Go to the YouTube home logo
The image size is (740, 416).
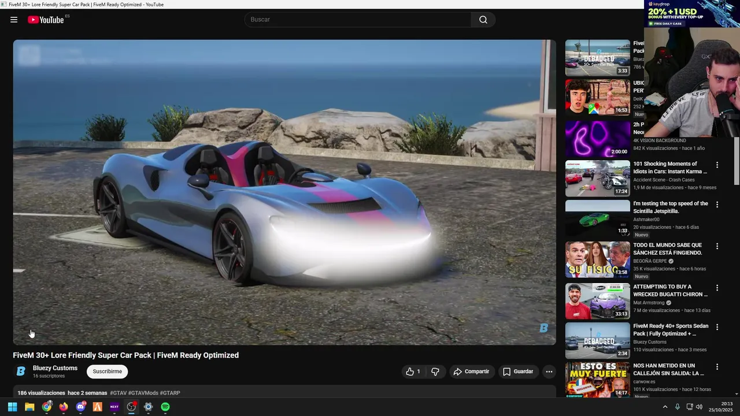46,20
